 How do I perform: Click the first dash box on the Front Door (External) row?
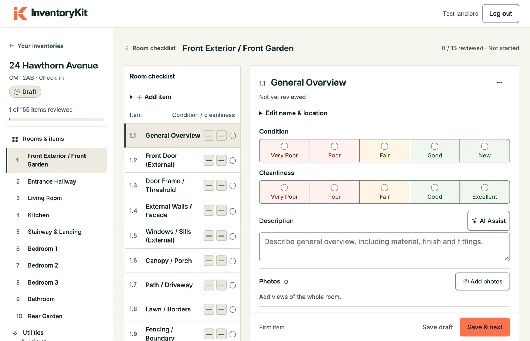(x=209, y=161)
